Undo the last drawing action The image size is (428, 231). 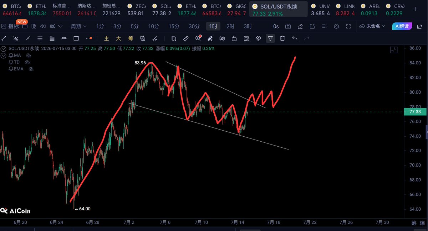coord(295,38)
